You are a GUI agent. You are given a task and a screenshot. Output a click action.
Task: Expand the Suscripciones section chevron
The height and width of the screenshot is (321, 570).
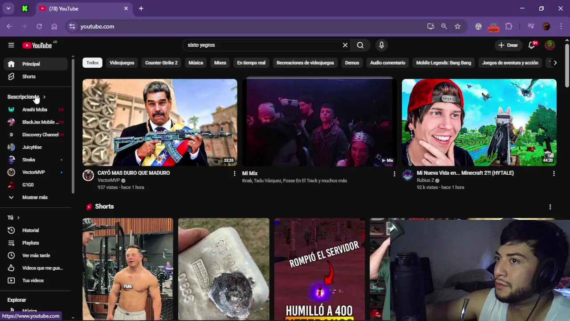pos(44,97)
